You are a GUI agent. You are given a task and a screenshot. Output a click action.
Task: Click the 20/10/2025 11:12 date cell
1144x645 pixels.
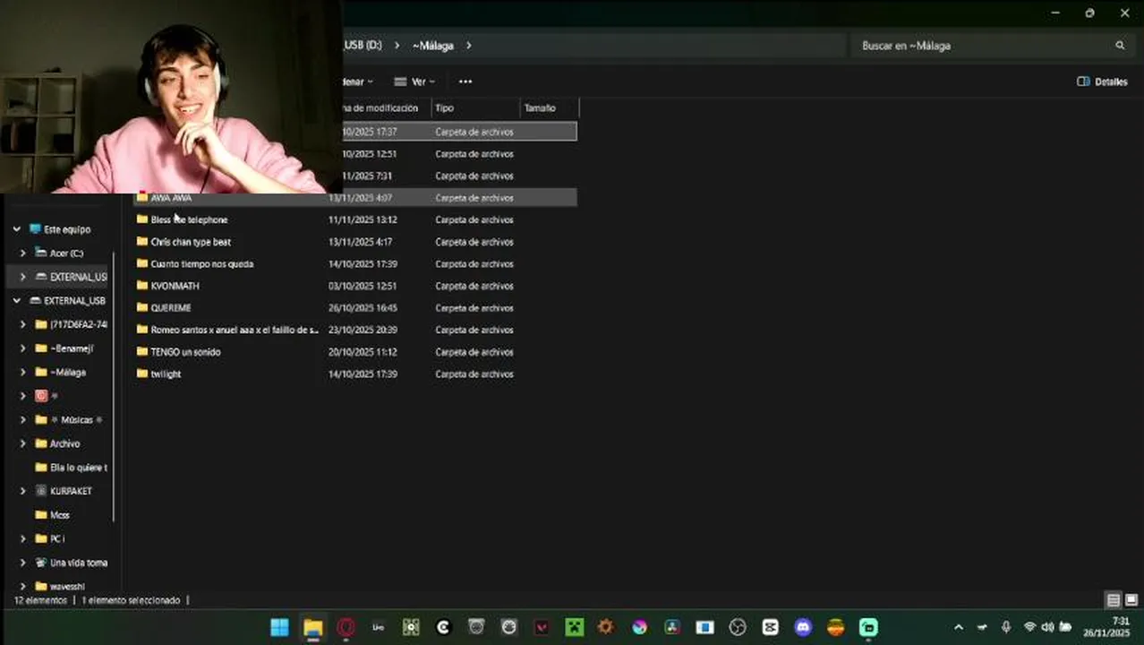(363, 352)
